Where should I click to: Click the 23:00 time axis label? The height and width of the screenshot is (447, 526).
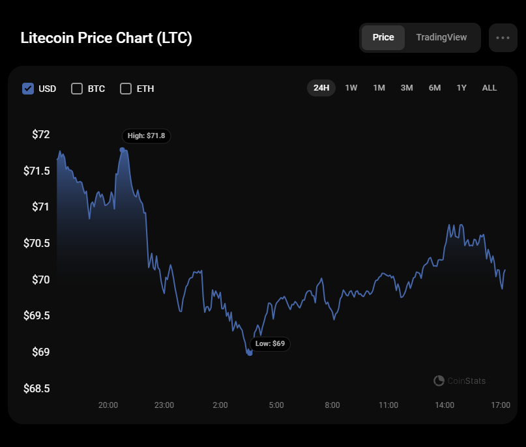164,405
